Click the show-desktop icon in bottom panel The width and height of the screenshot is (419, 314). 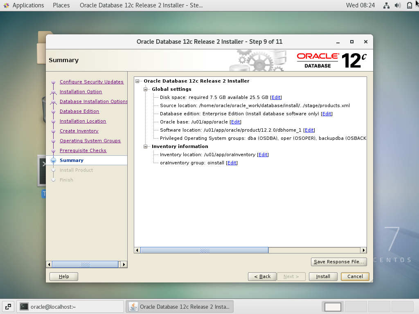8,307
